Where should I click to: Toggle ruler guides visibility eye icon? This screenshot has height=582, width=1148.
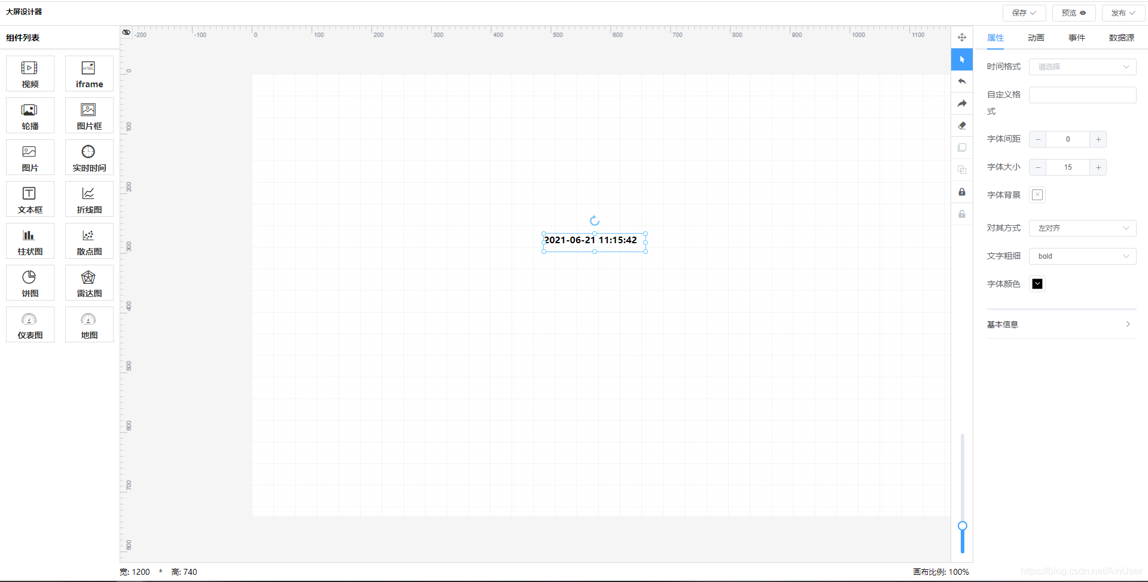[126, 32]
